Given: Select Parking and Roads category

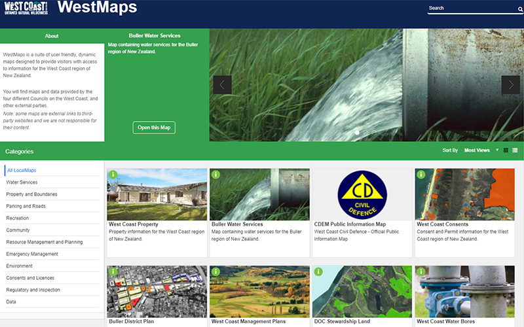Looking at the screenshot, I should 52,206.
